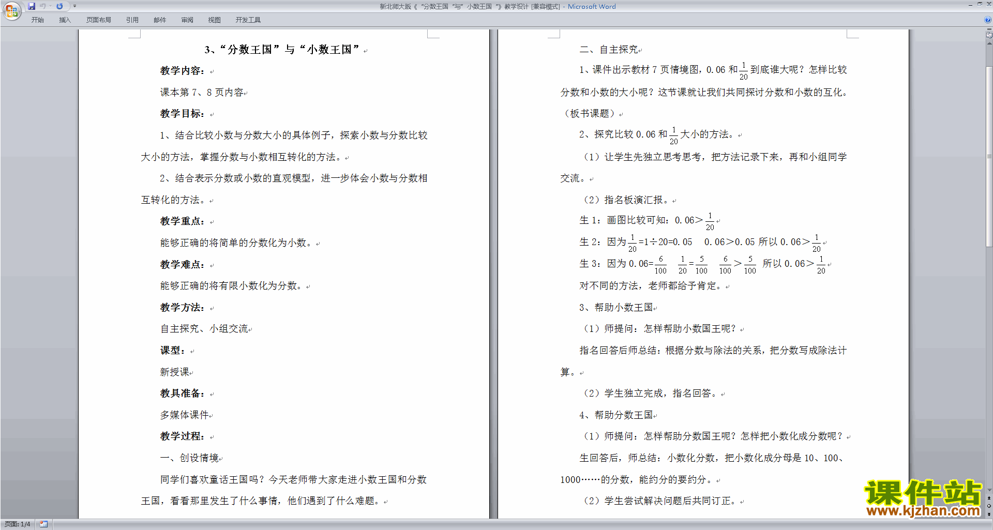The image size is (993, 530).
Task: Click the text （板书课题）
Action: (x=590, y=114)
